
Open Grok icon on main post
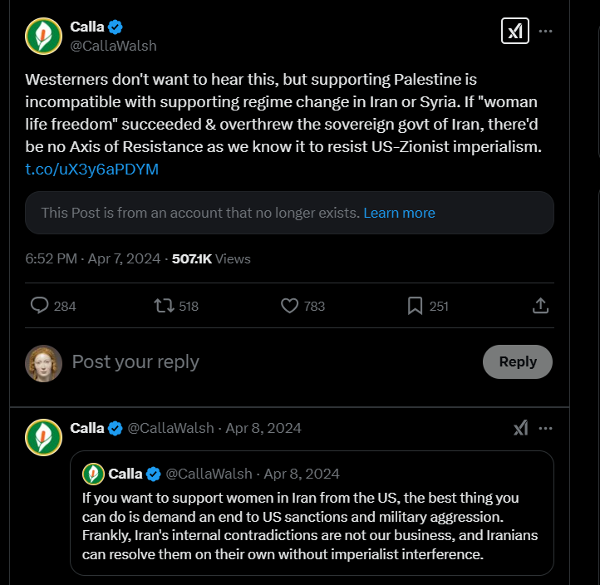point(515,31)
